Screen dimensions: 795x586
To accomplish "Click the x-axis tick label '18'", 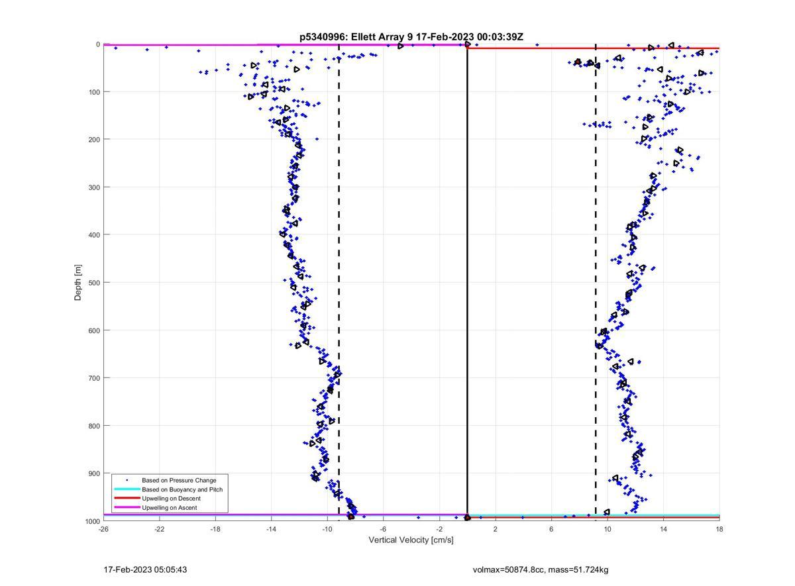I will (x=719, y=529).
